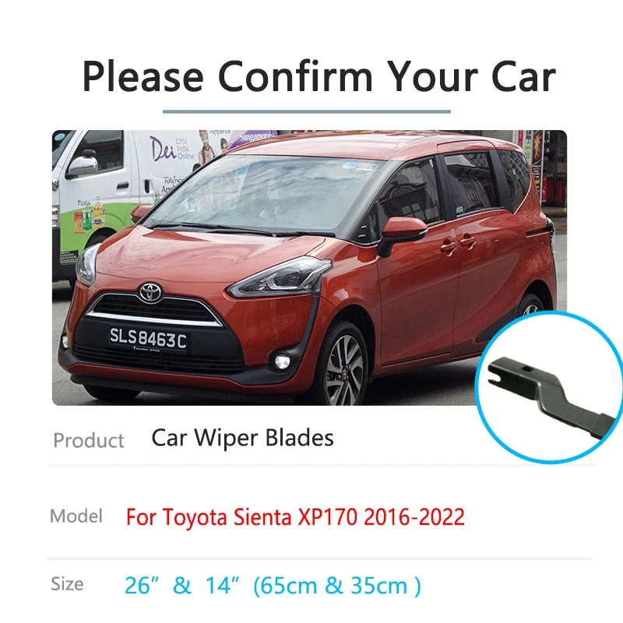The width and height of the screenshot is (623, 623).
Task: Click the "Car Wiper Blades" product text
Action: point(242,438)
